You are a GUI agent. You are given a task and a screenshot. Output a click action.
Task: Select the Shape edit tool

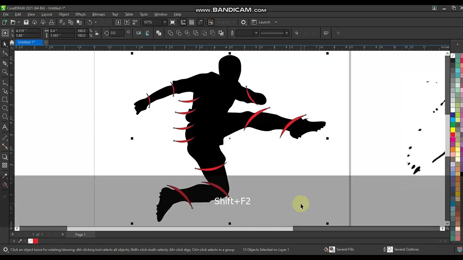pos(5,53)
